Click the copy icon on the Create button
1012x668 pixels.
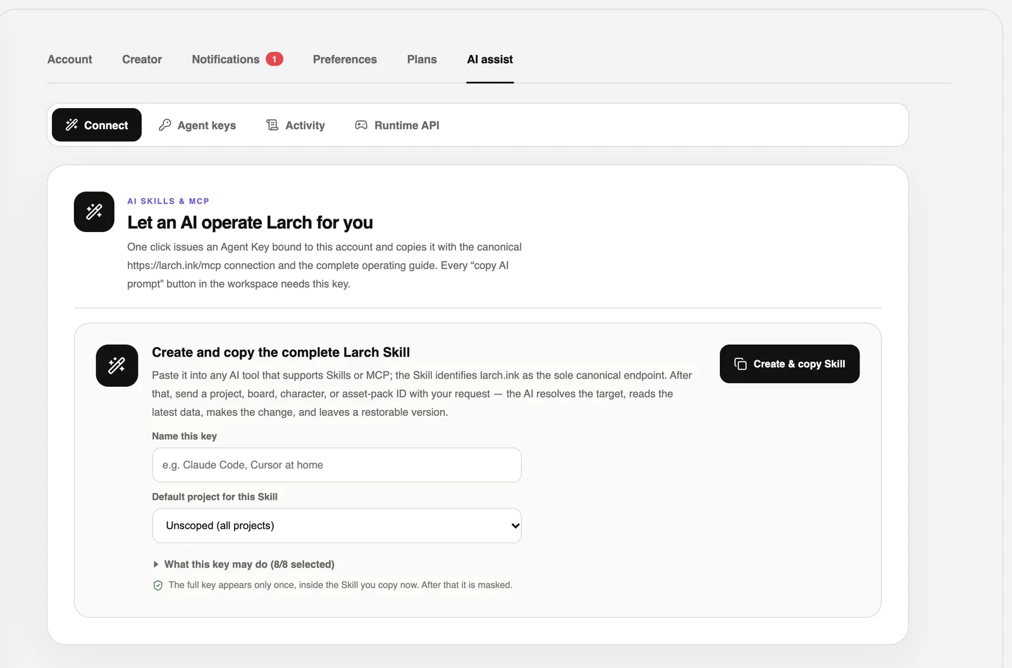741,363
